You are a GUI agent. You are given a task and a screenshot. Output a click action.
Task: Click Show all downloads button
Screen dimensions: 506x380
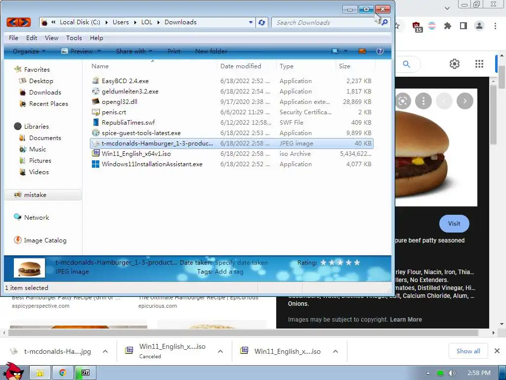tap(468, 351)
